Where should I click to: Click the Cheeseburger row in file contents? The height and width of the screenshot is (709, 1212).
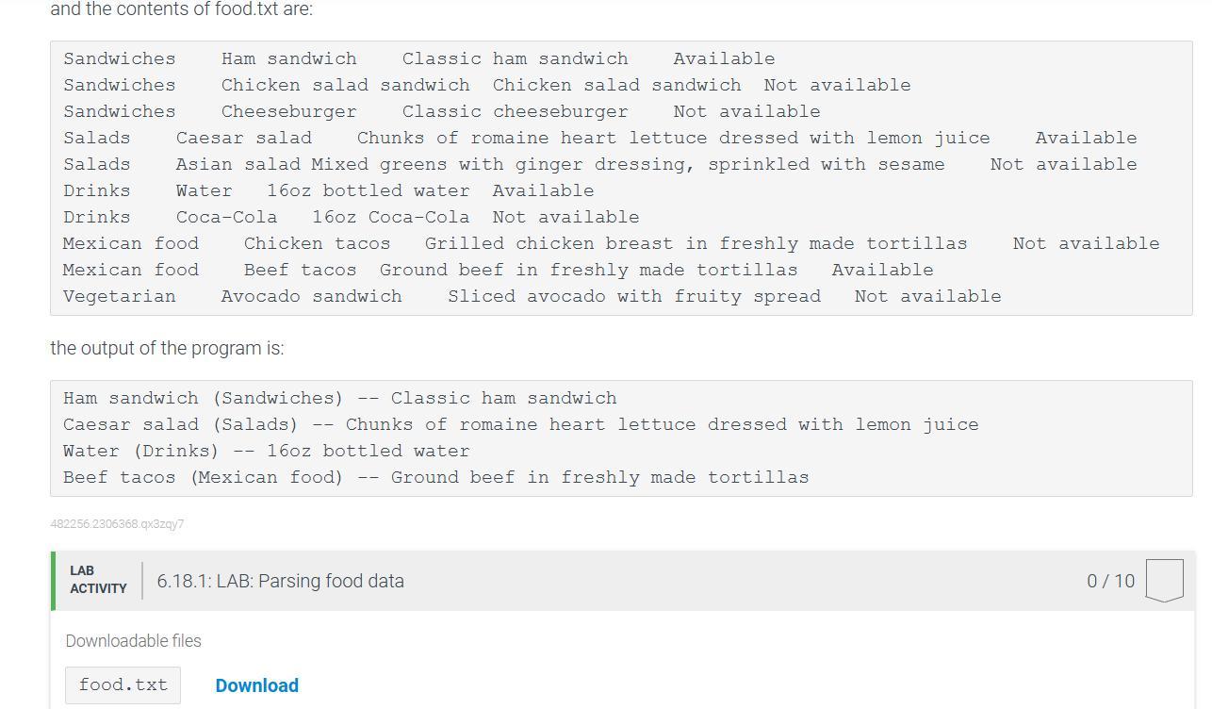point(441,111)
